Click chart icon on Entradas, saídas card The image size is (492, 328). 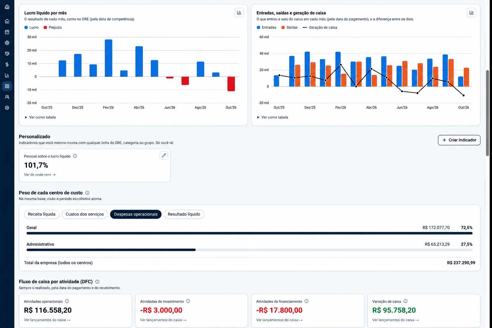coord(471,12)
